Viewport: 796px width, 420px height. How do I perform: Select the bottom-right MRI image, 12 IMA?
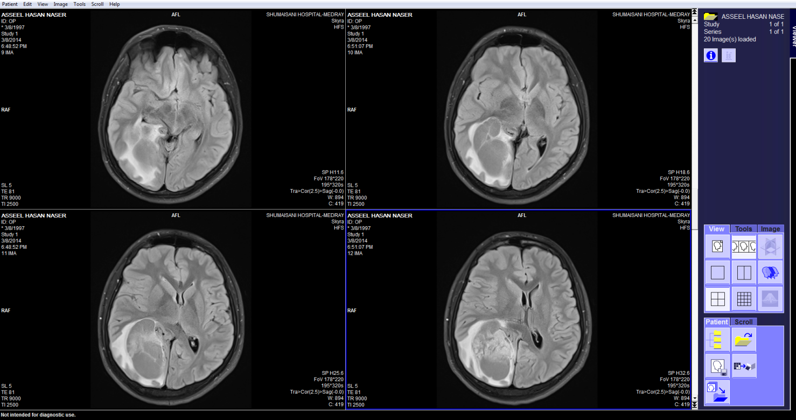pyautogui.click(x=518, y=309)
